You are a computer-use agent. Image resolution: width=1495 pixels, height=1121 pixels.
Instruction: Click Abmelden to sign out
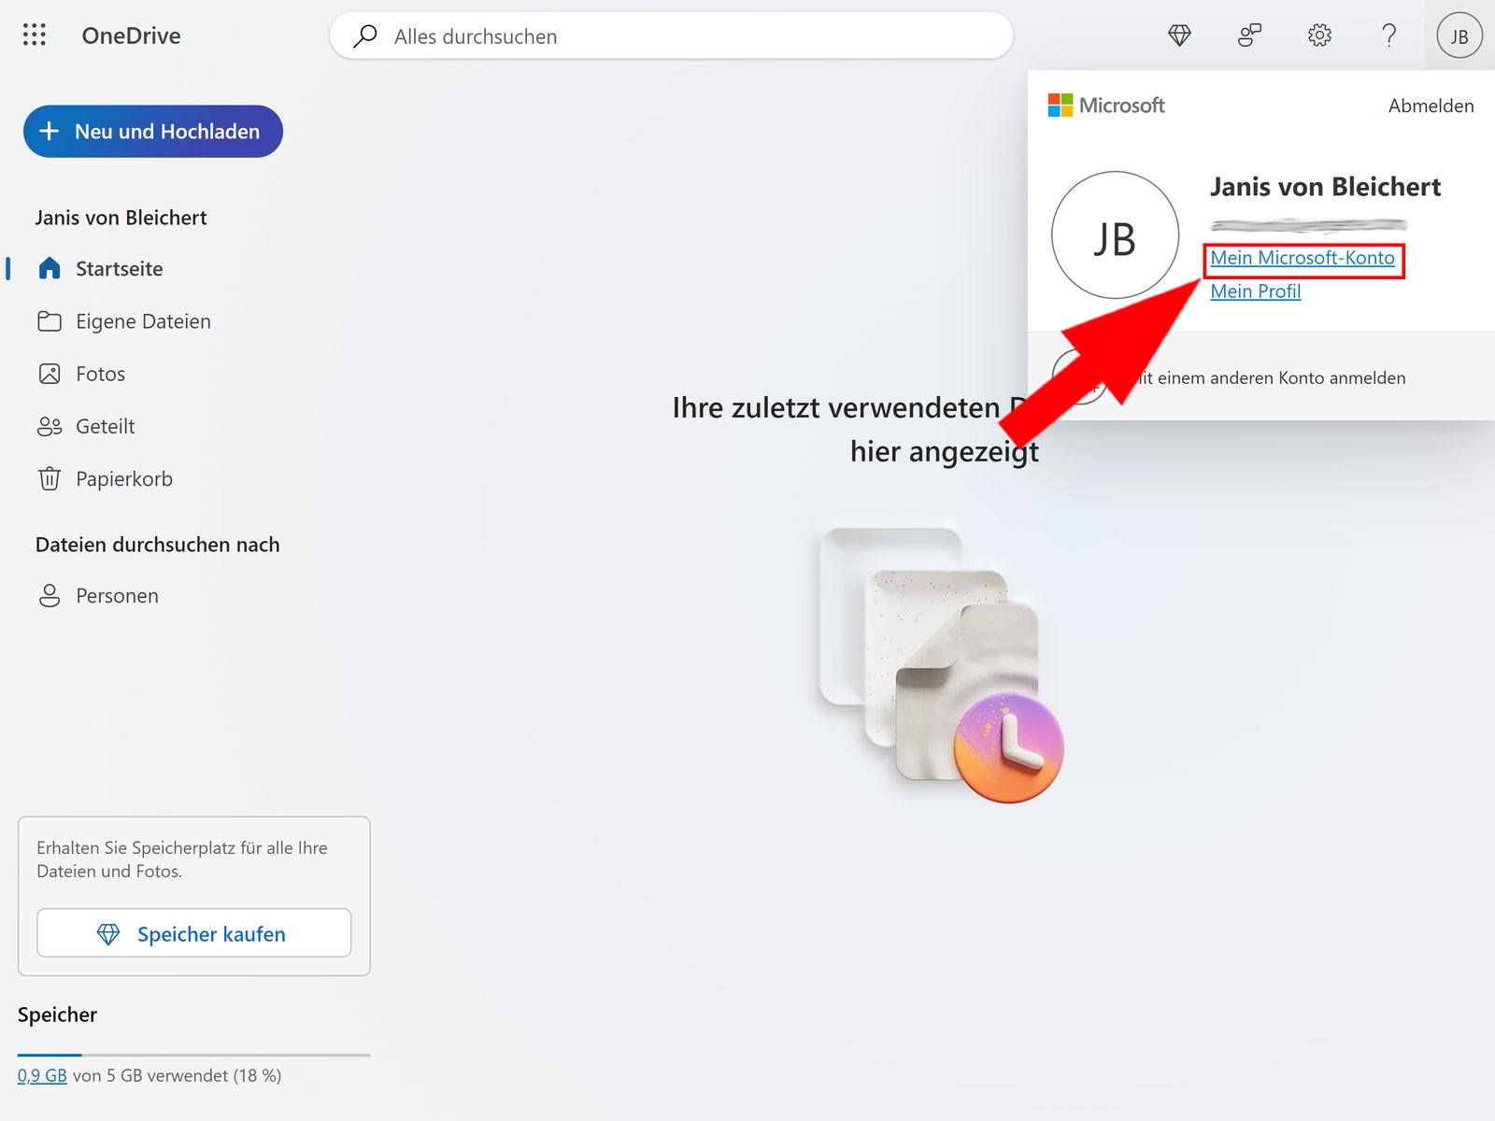pyautogui.click(x=1430, y=106)
